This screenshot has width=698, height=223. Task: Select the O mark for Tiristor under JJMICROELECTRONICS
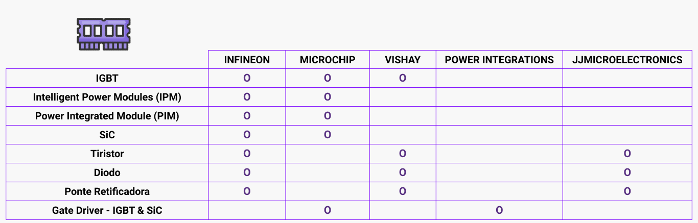[627, 154]
